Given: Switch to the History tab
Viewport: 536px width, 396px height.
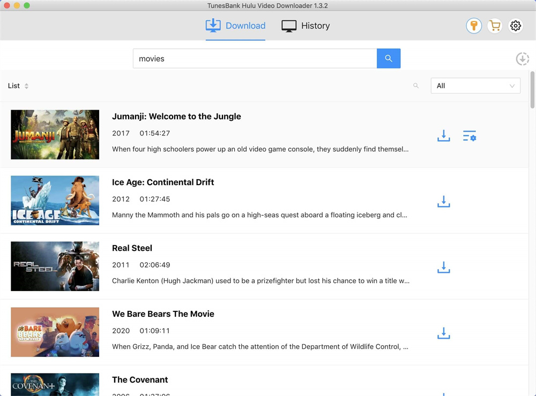Looking at the screenshot, I should pos(306,26).
